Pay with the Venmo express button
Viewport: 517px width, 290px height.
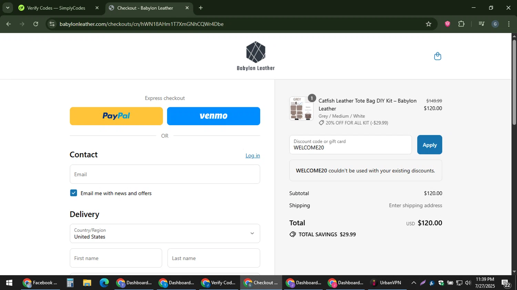[x=213, y=116]
